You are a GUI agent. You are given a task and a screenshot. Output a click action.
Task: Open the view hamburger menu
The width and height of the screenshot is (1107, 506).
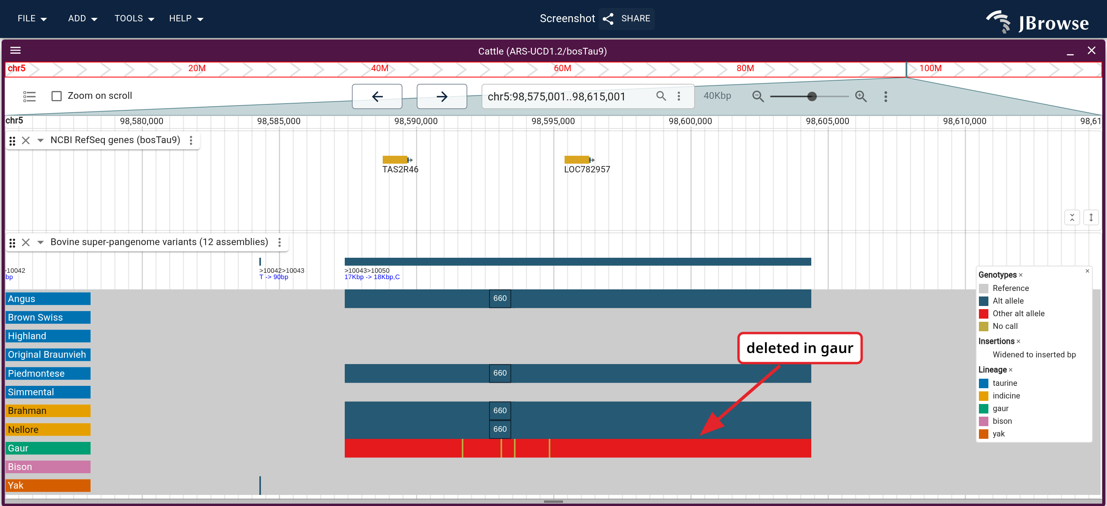pyautogui.click(x=15, y=51)
